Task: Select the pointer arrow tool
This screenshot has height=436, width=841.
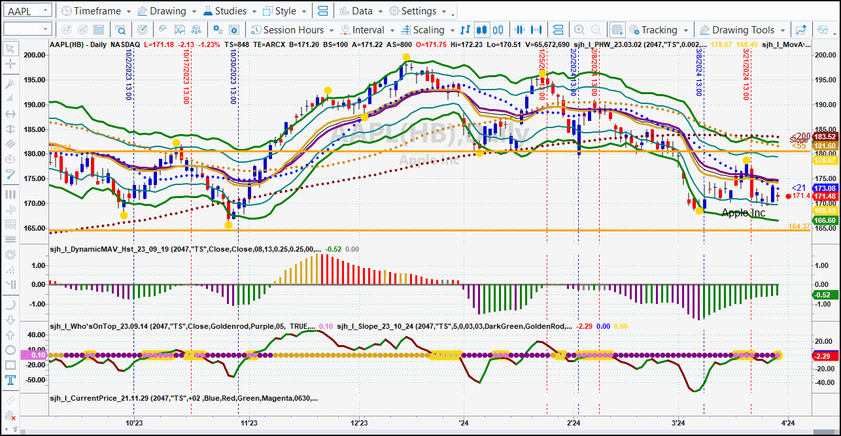Action: point(10,48)
